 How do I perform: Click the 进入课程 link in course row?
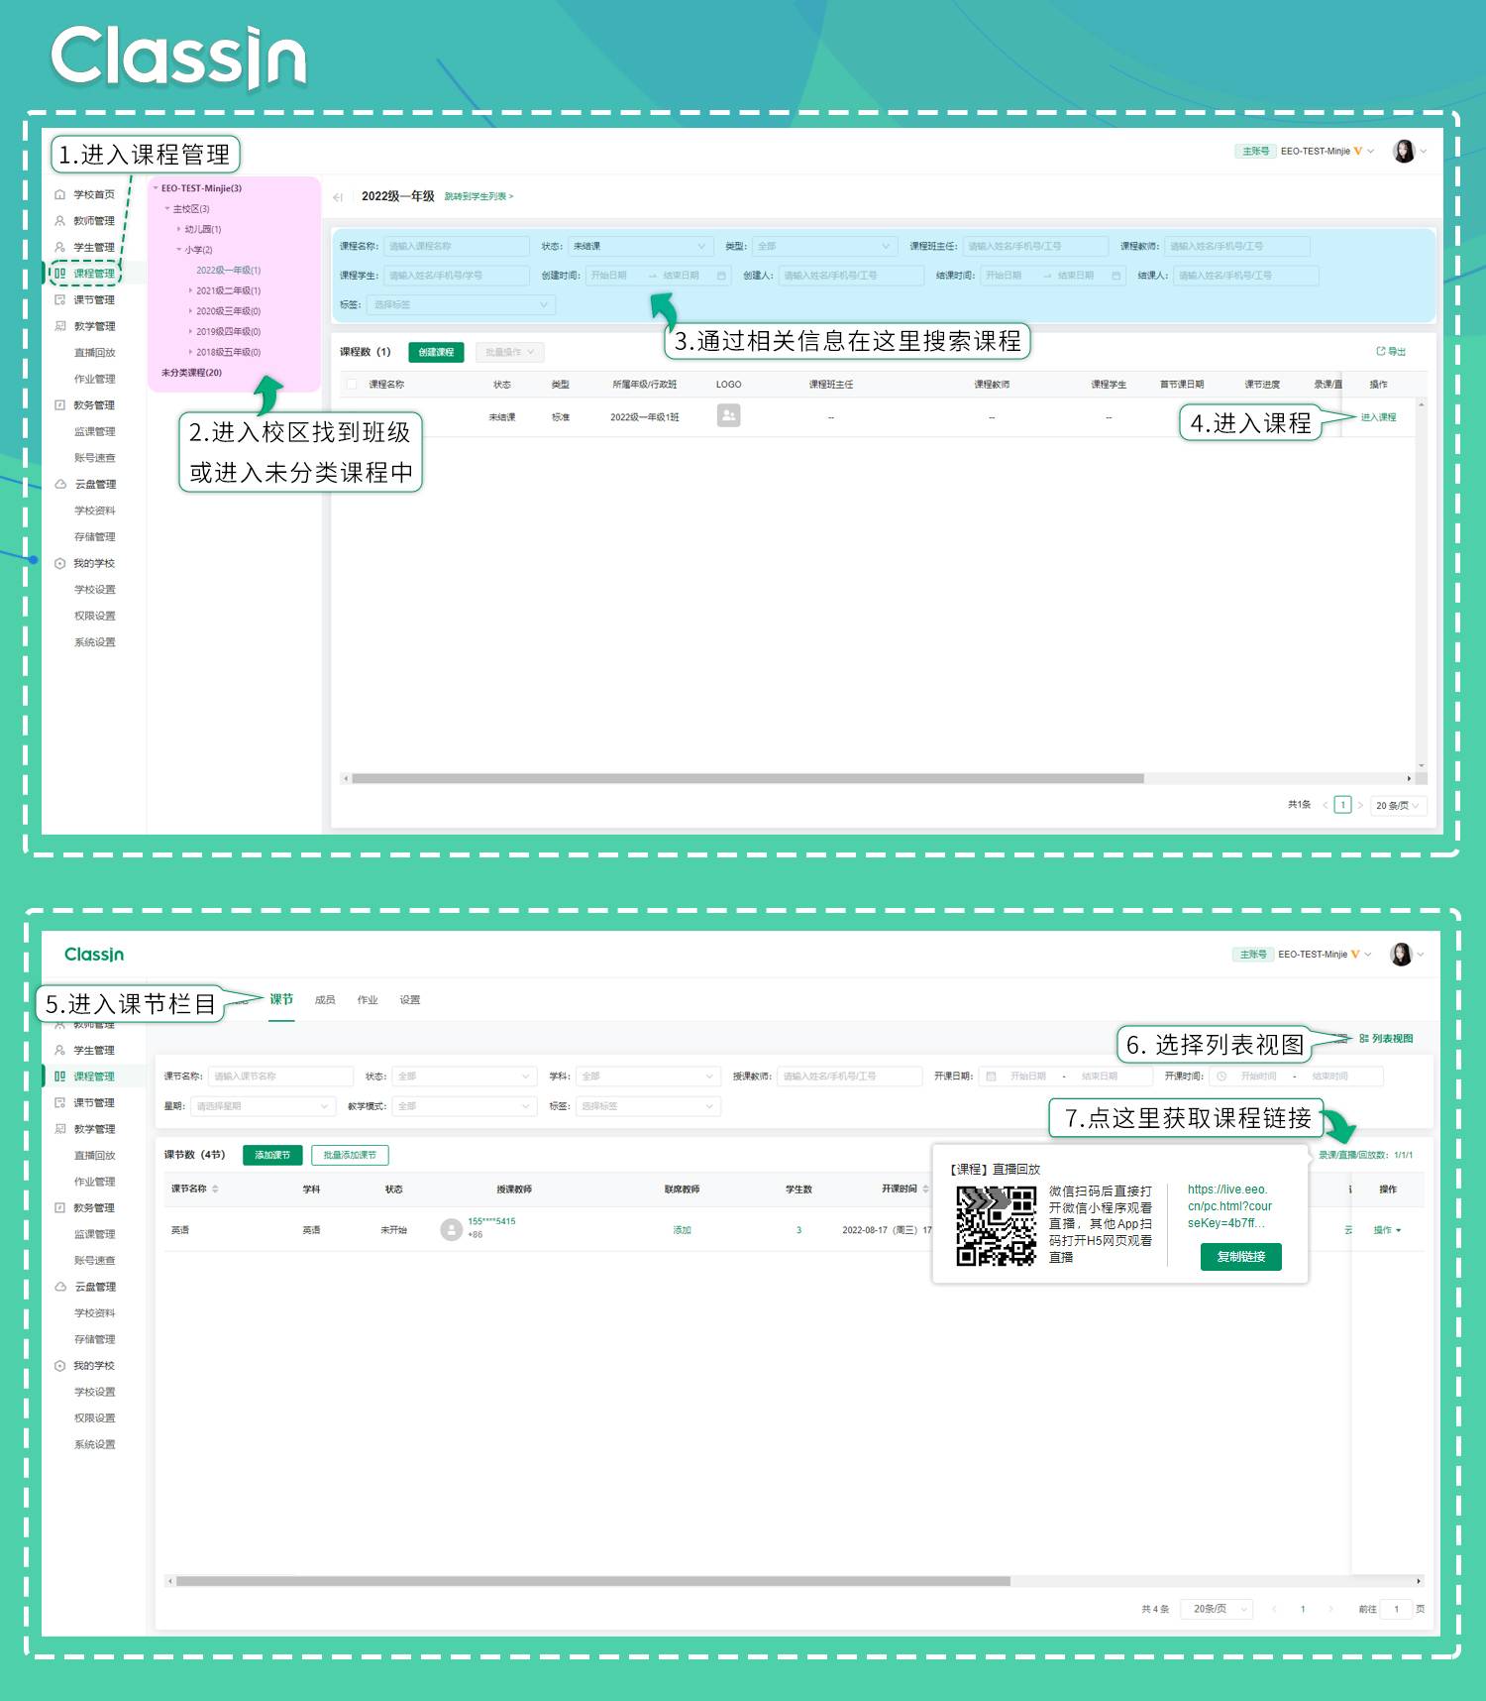[1378, 417]
